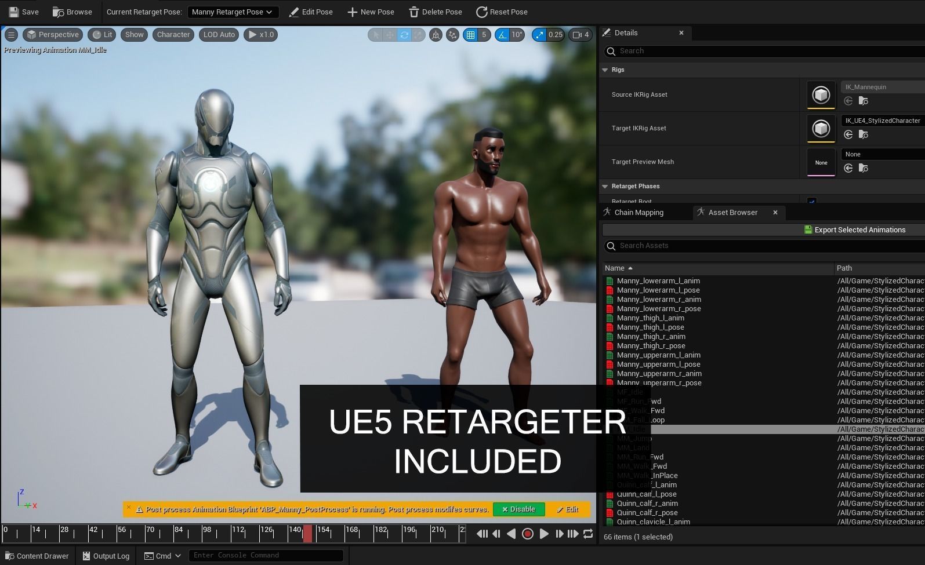Open Current Retarget Pose dropdown

[x=233, y=12]
